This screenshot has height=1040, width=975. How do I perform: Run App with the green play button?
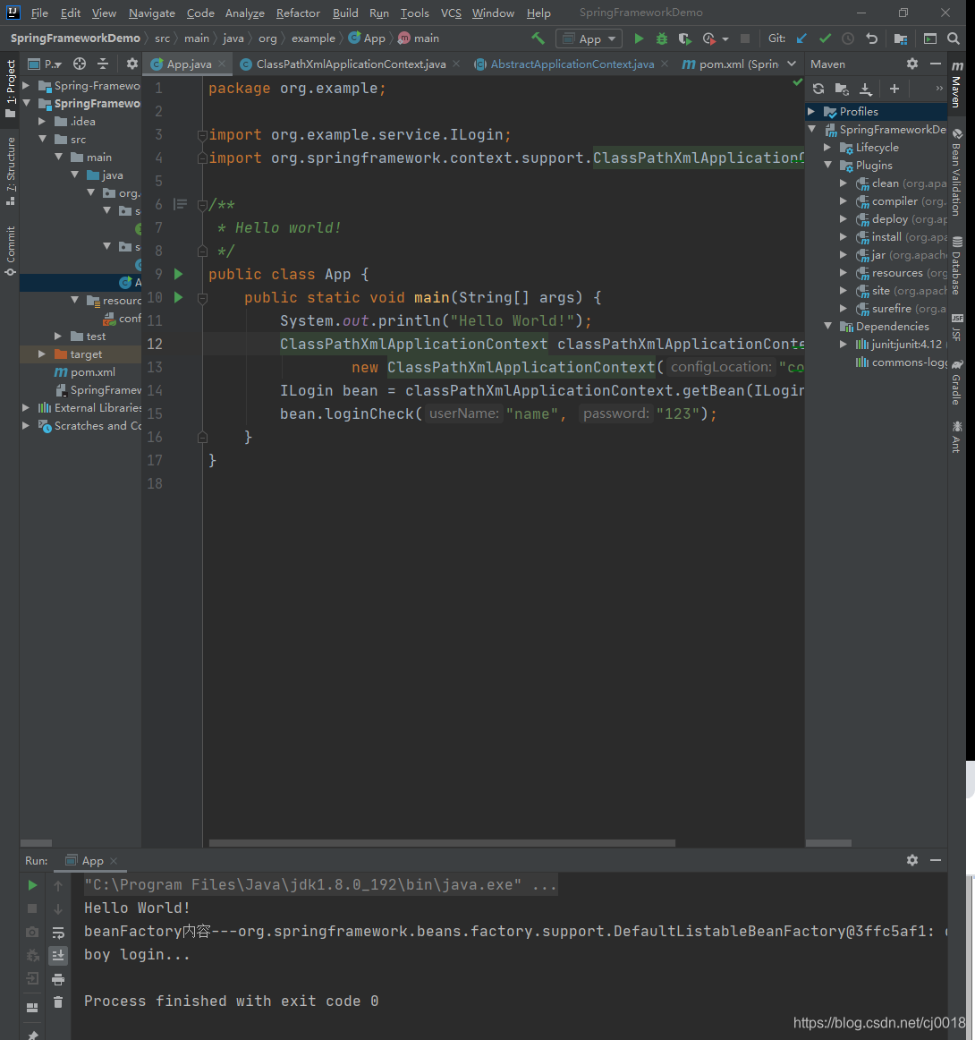coord(639,38)
